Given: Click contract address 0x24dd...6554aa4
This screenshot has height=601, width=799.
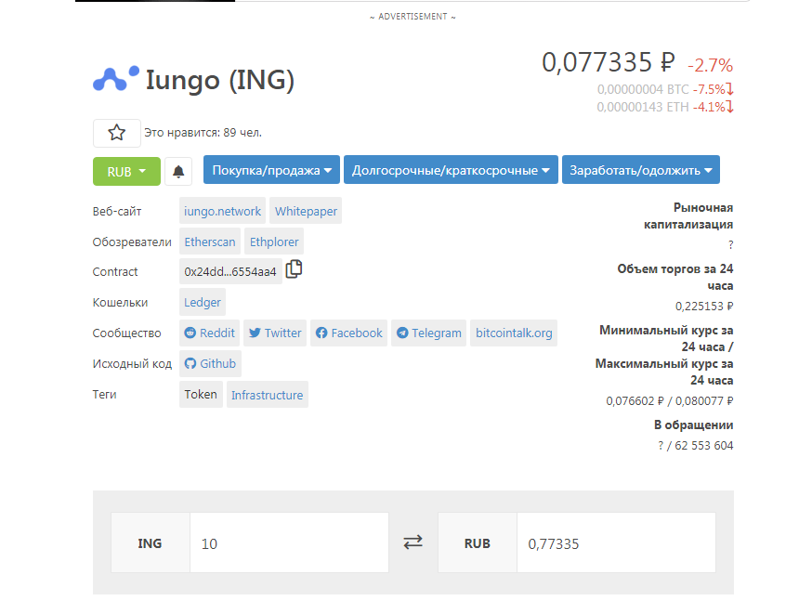Looking at the screenshot, I should coord(230,271).
